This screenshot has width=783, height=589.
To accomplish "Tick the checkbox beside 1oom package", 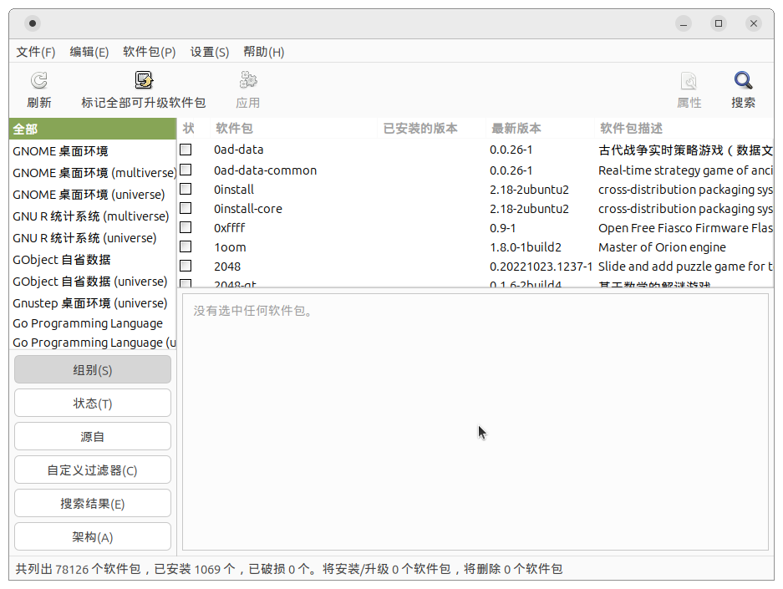I will pyautogui.click(x=186, y=247).
